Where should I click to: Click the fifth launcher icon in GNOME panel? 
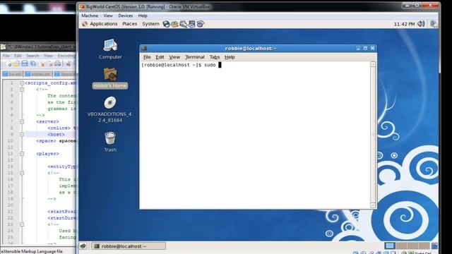201,24
